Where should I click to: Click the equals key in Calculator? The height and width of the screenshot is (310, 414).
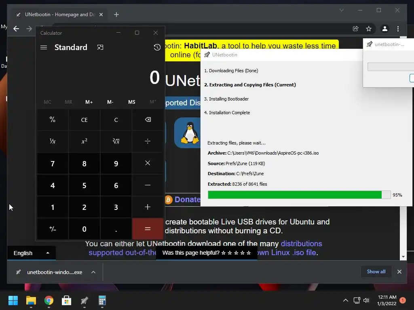click(x=148, y=229)
